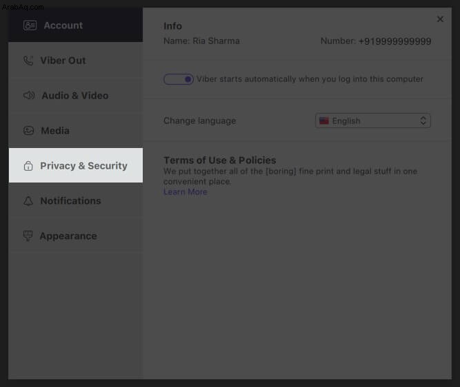Open the English language dropdown
Viewport: 460px width, 387px height.
[373, 121]
